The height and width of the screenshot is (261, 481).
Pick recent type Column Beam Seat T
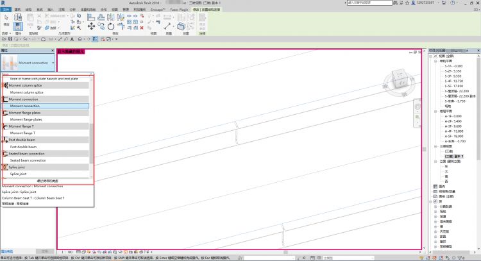tap(33, 198)
